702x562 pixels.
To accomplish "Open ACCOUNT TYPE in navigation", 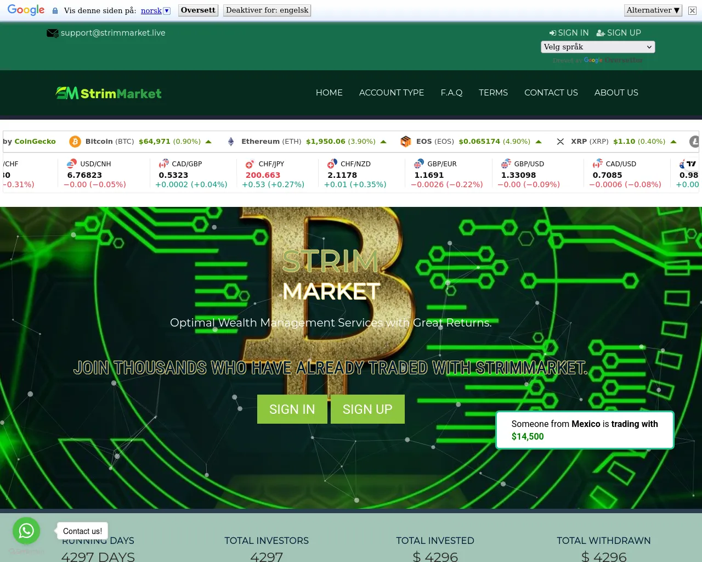I will coord(392,93).
